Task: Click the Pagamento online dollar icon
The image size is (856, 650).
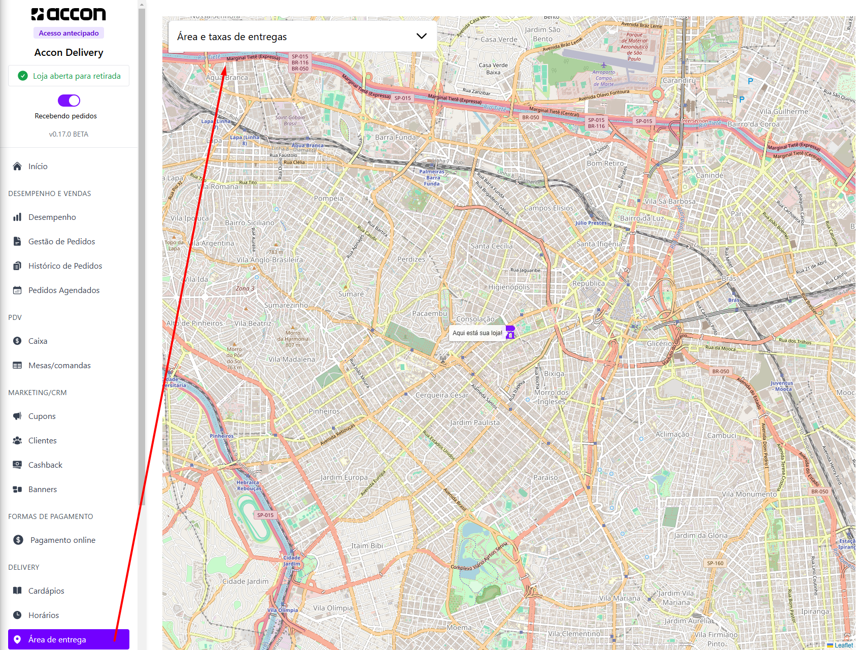Action: [18, 540]
